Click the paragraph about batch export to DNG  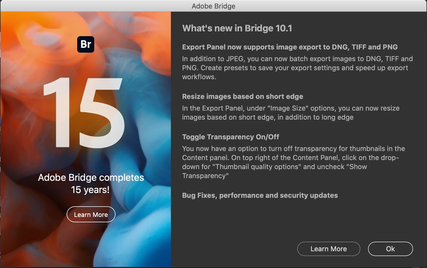[x=297, y=68]
